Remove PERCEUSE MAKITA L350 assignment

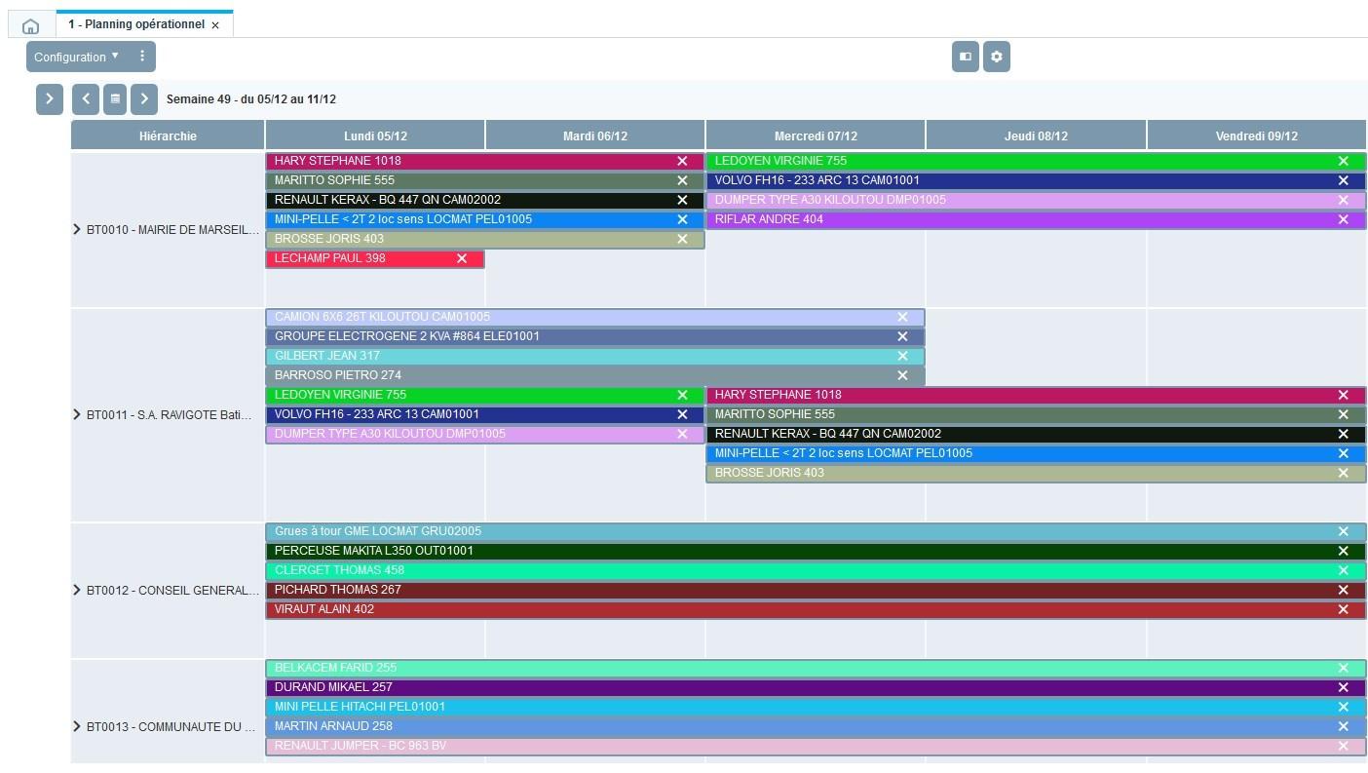pyautogui.click(x=1343, y=551)
